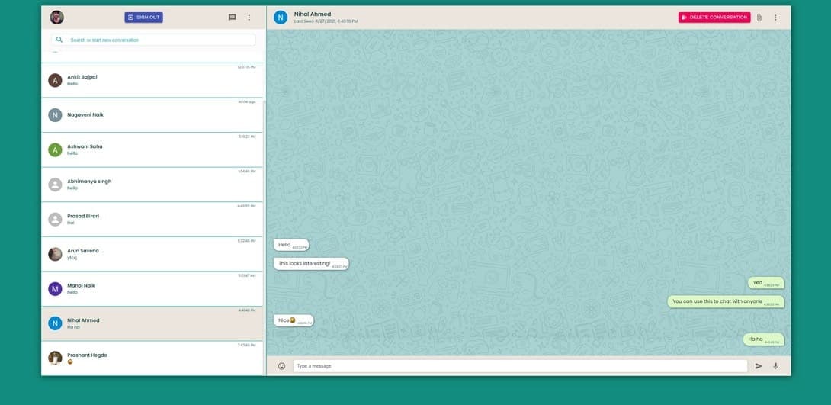Click the Type a message input box
The width and height of the screenshot is (831, 405).
pos(520,366)
